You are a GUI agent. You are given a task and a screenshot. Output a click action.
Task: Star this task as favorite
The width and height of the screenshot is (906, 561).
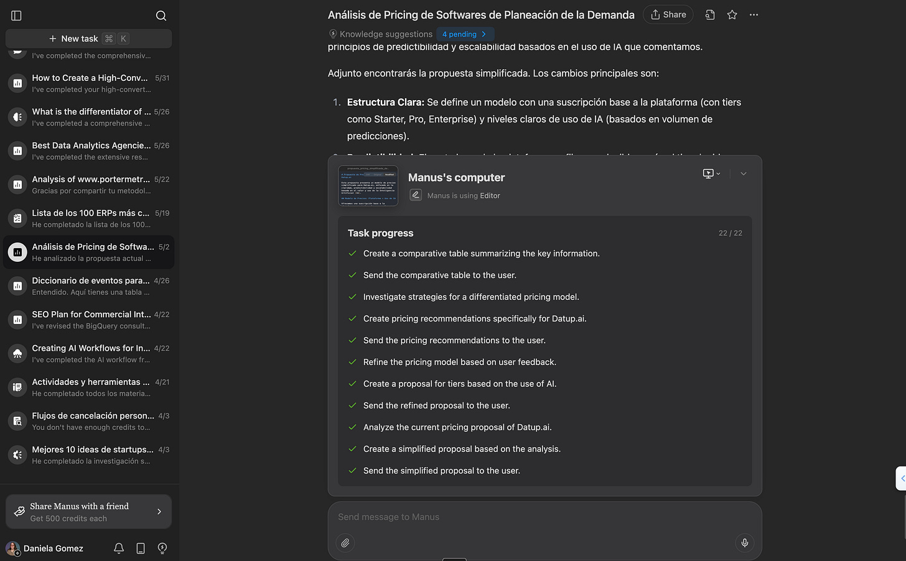coord(732,15)
